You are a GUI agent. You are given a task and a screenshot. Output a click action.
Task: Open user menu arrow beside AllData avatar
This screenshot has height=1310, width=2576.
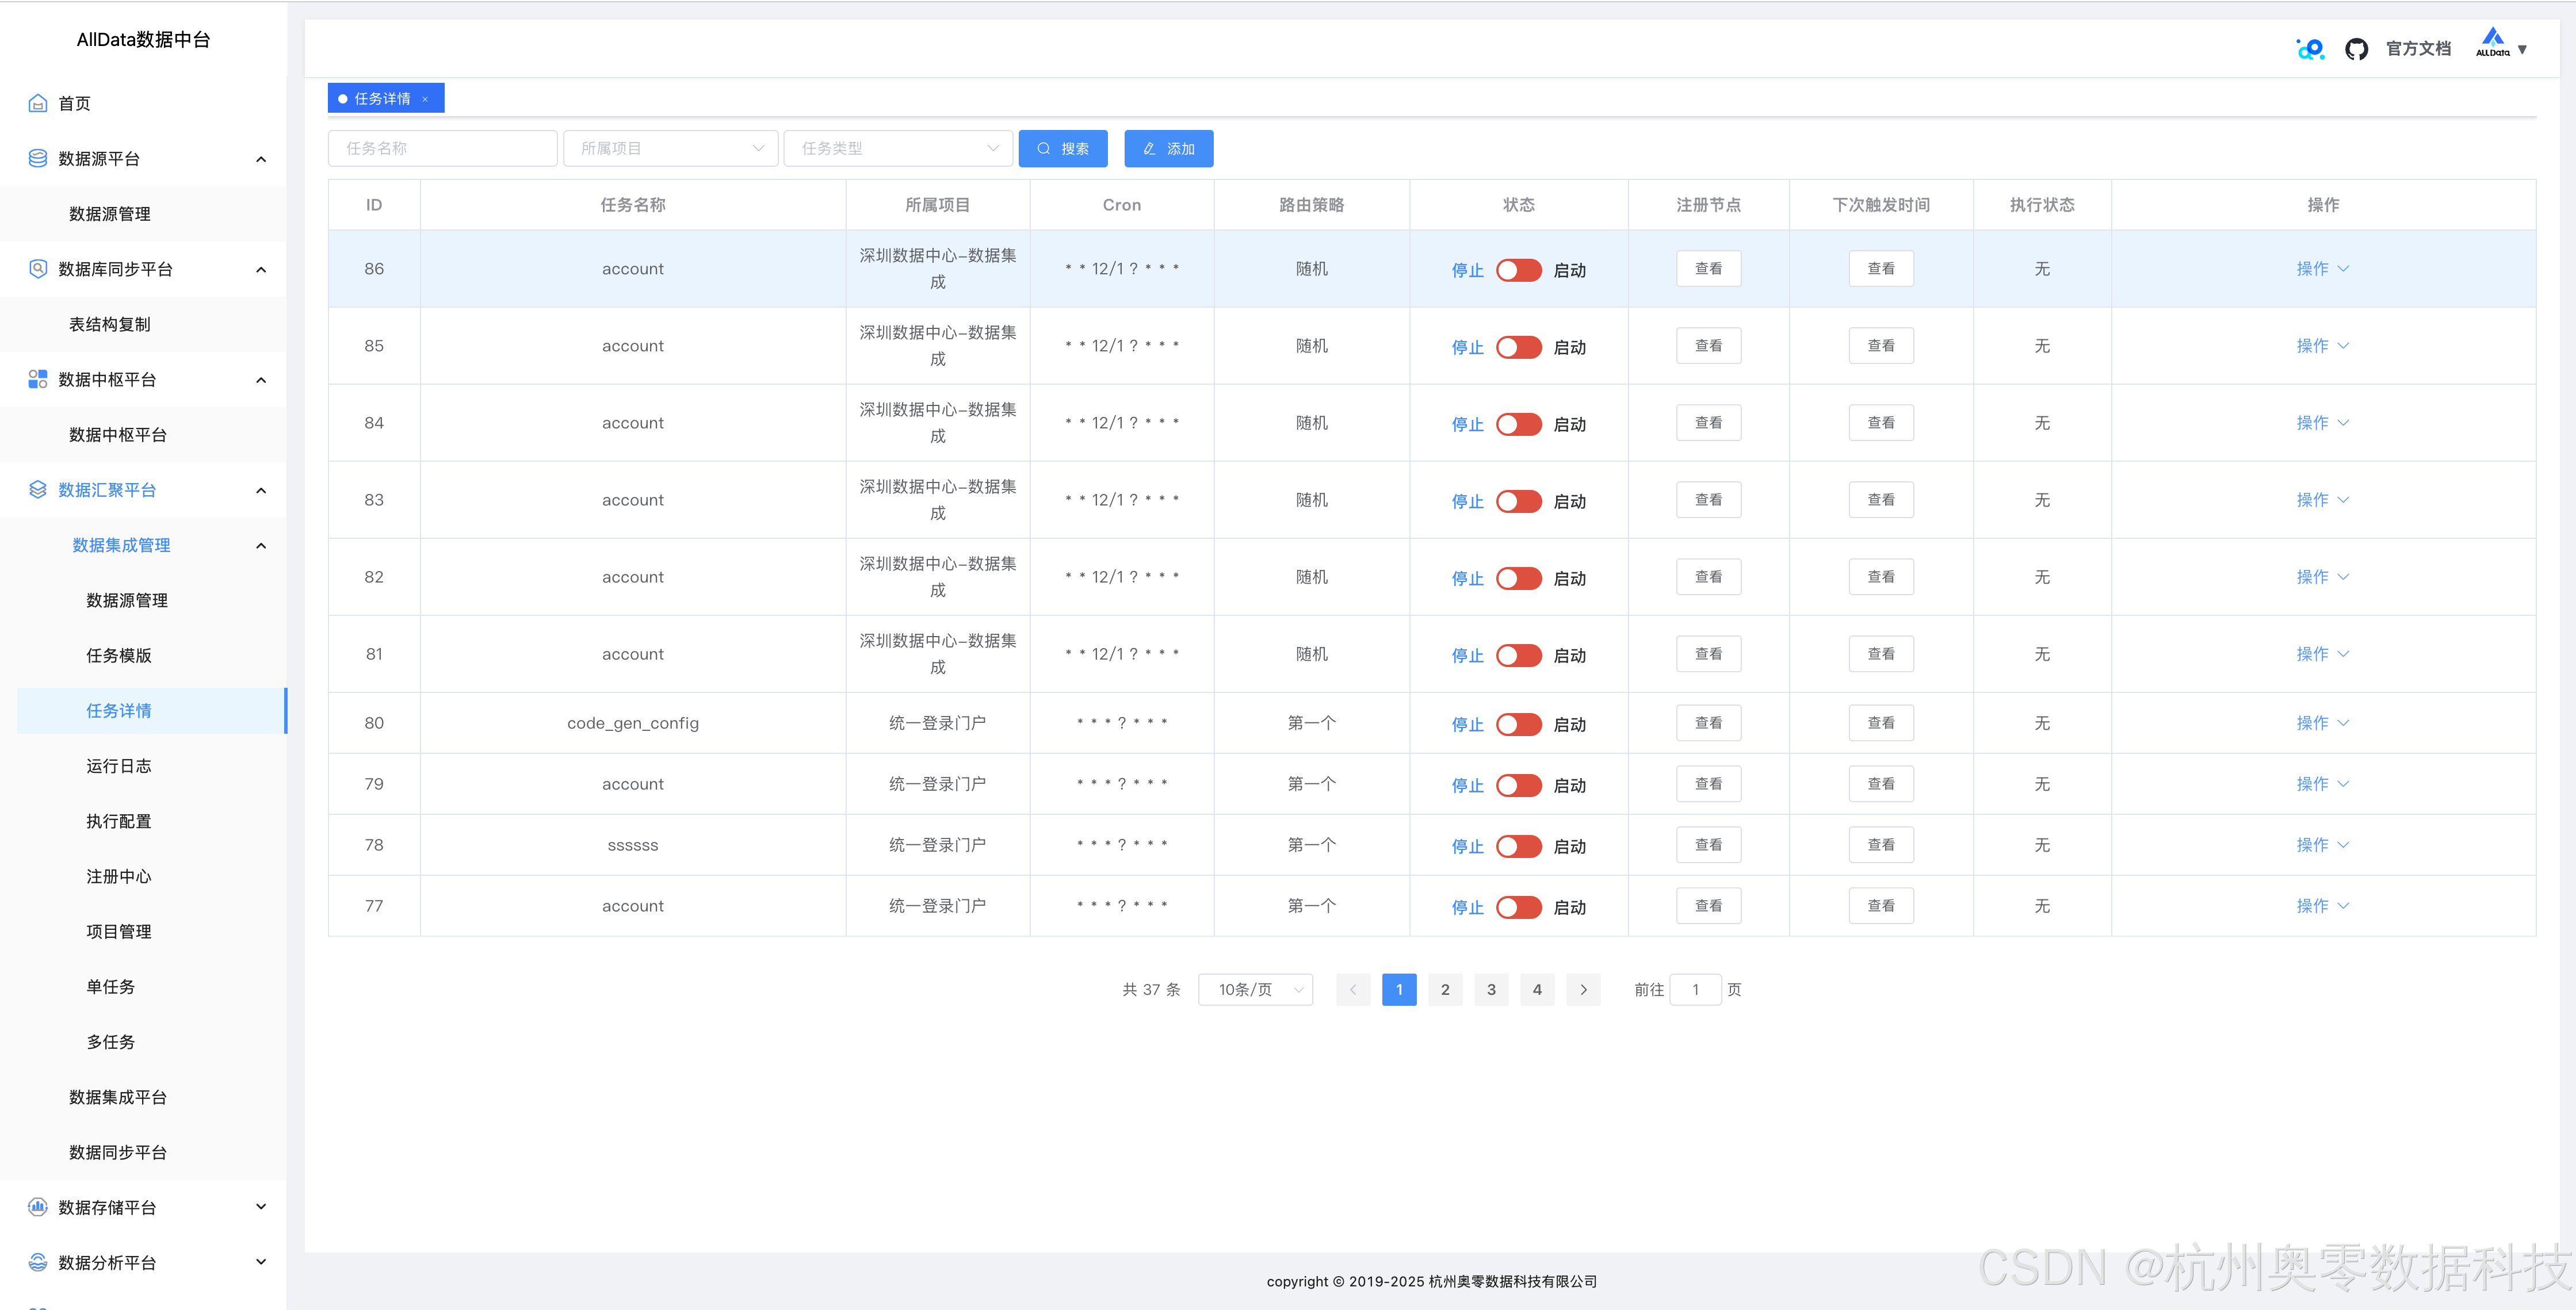point(2522,49)
